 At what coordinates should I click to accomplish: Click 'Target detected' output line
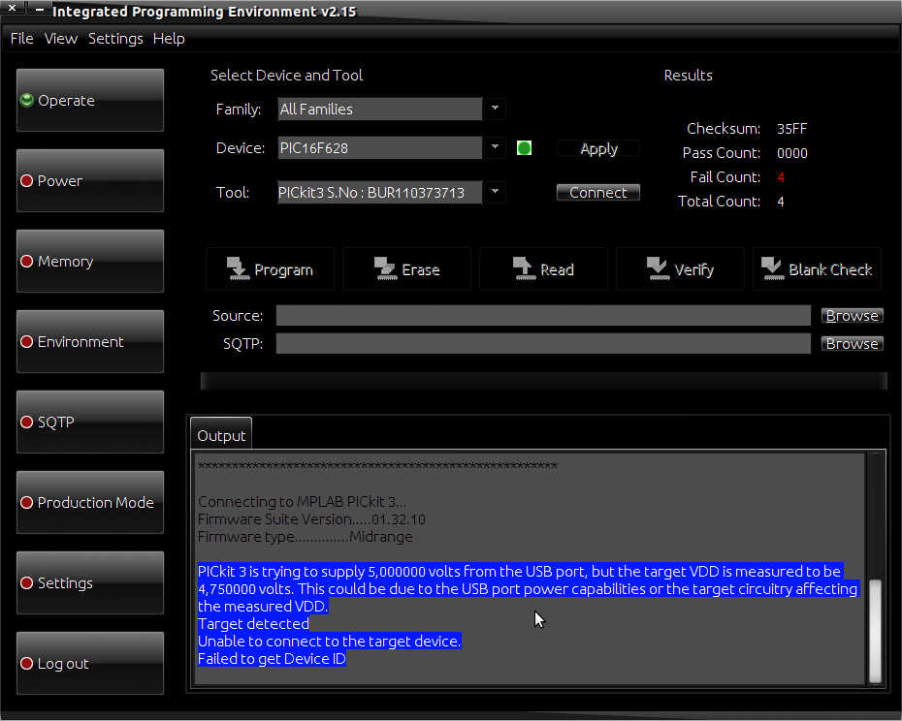pyautogui.click(x=253, y=624)
